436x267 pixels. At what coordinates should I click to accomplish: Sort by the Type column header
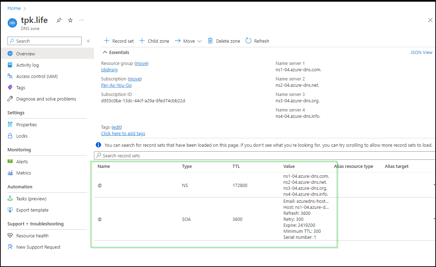click(x=187, y=166)
